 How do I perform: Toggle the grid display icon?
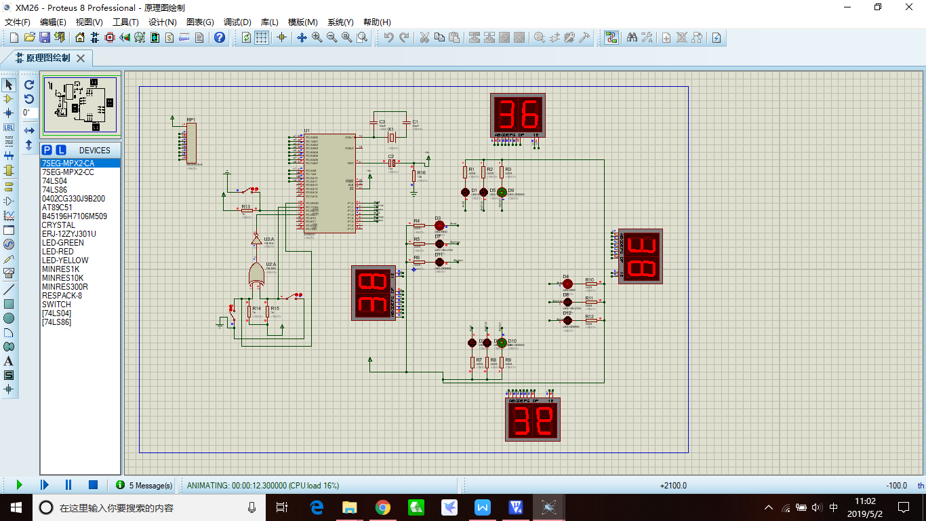tap(262, 37)
